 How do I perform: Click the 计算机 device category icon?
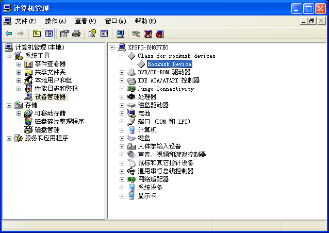(131, 130)
